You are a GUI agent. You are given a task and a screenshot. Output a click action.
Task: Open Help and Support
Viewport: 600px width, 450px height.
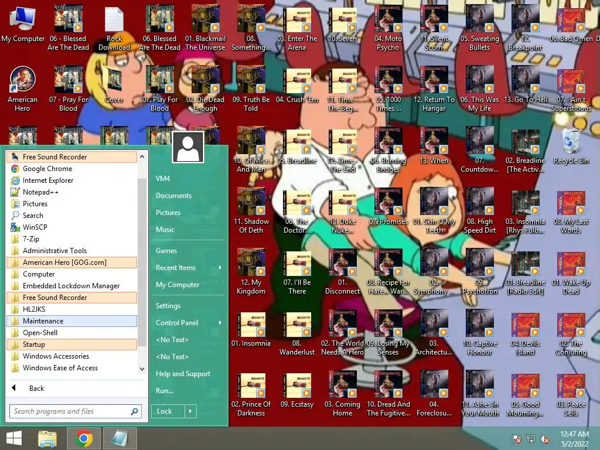pos(188,374)
